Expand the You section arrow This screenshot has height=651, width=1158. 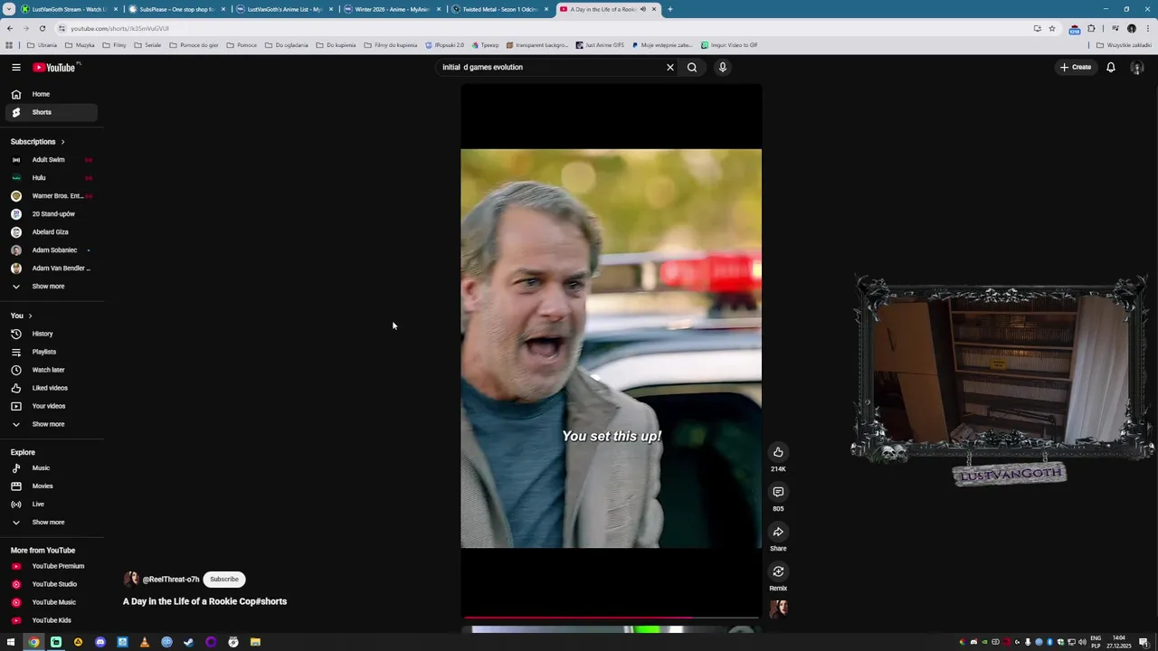(30, 316)
